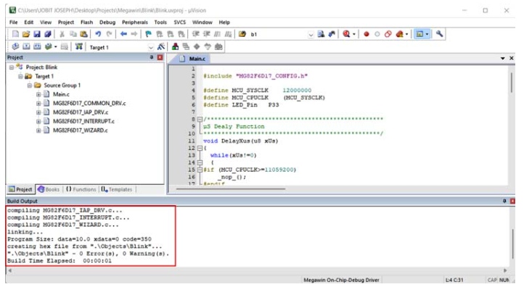Open the File menu
This screenshot has width=524, height=287.
click(x=13, y=22)
